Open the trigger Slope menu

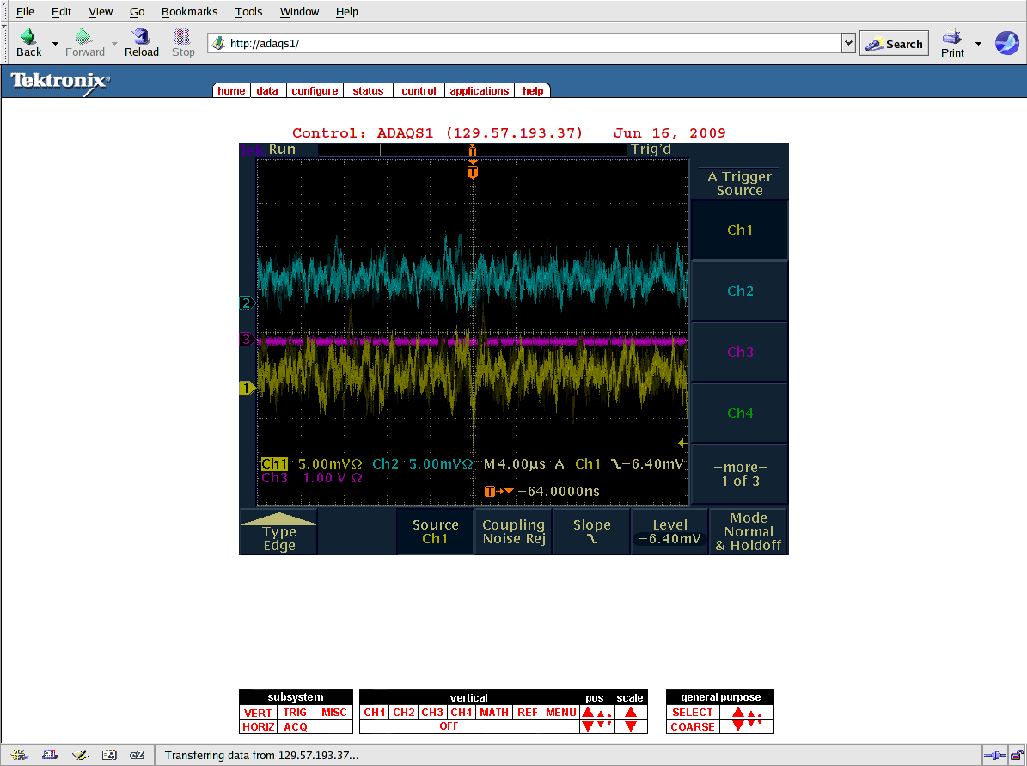coord(591,531)
